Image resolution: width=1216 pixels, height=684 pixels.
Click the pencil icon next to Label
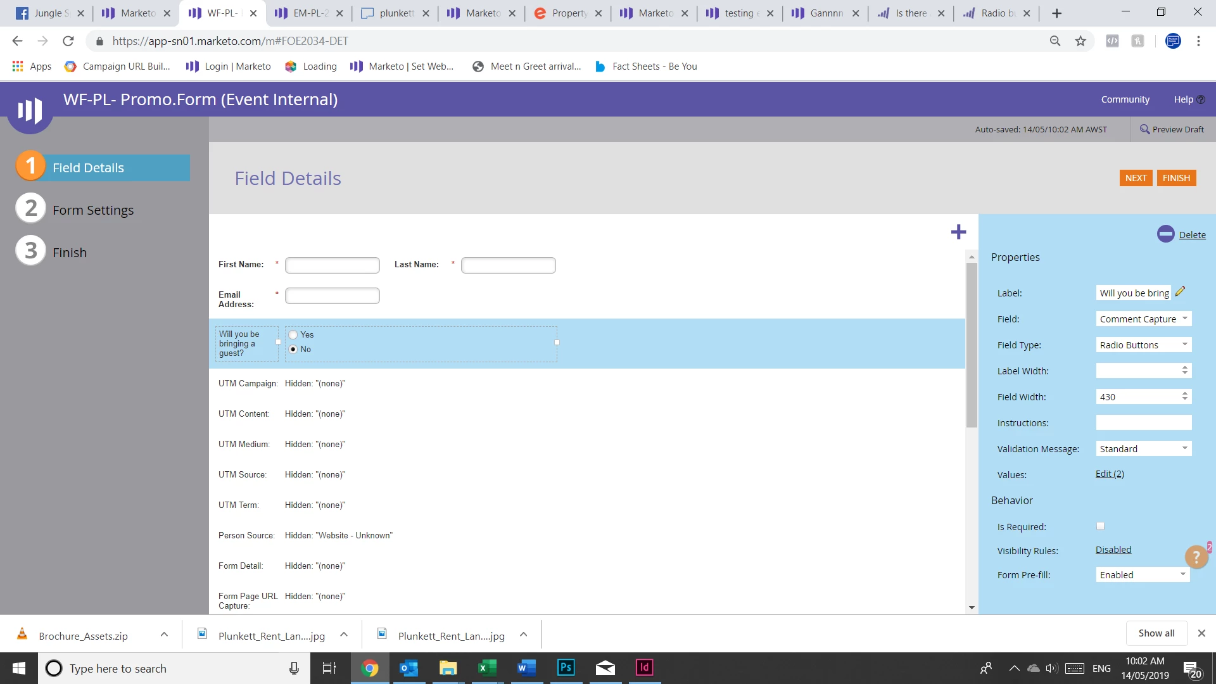point(1180,292)
